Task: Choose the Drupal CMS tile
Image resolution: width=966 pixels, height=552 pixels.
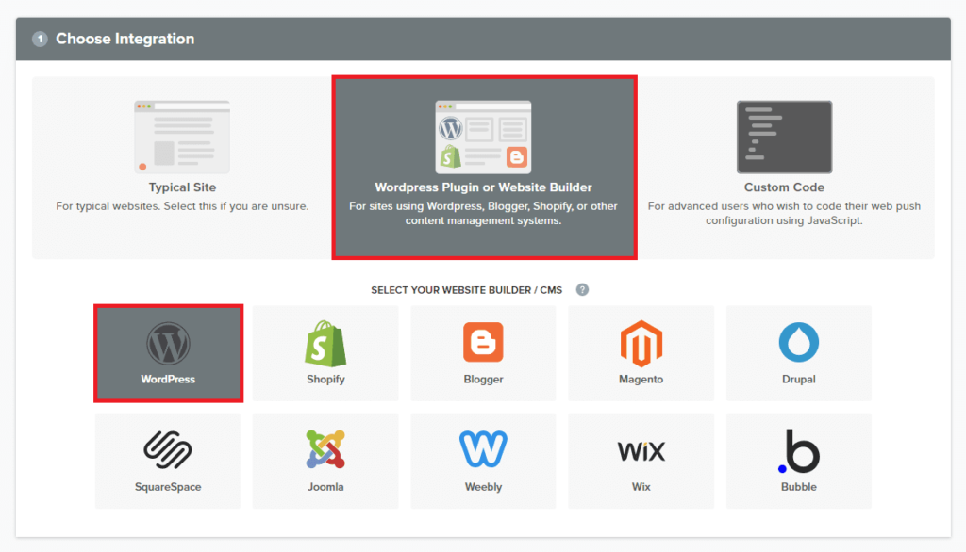Action: (x=798, y=353)
